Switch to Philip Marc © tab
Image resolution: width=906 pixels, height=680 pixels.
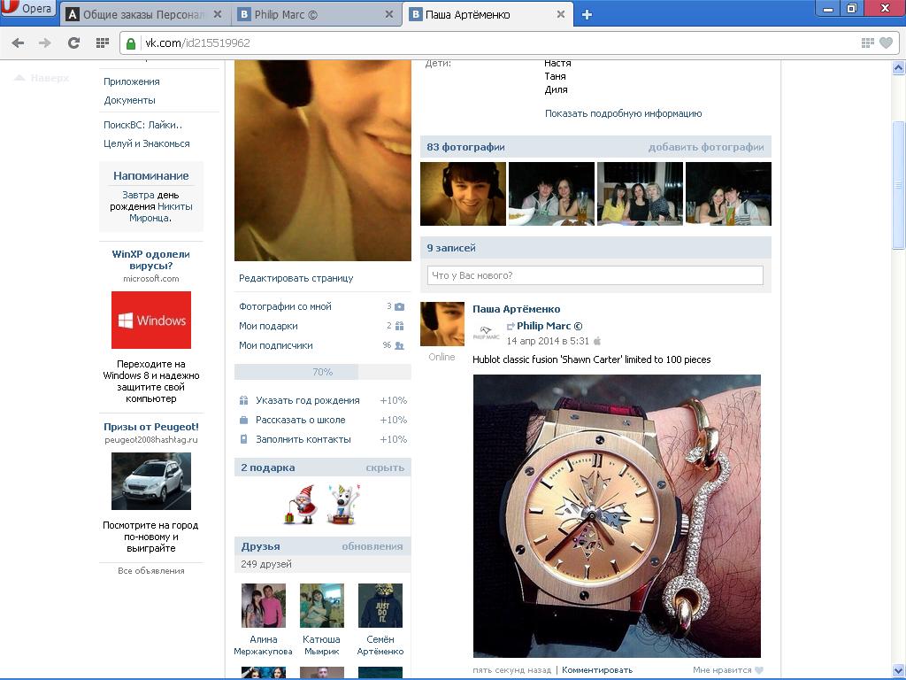click(x=317, y=14)
